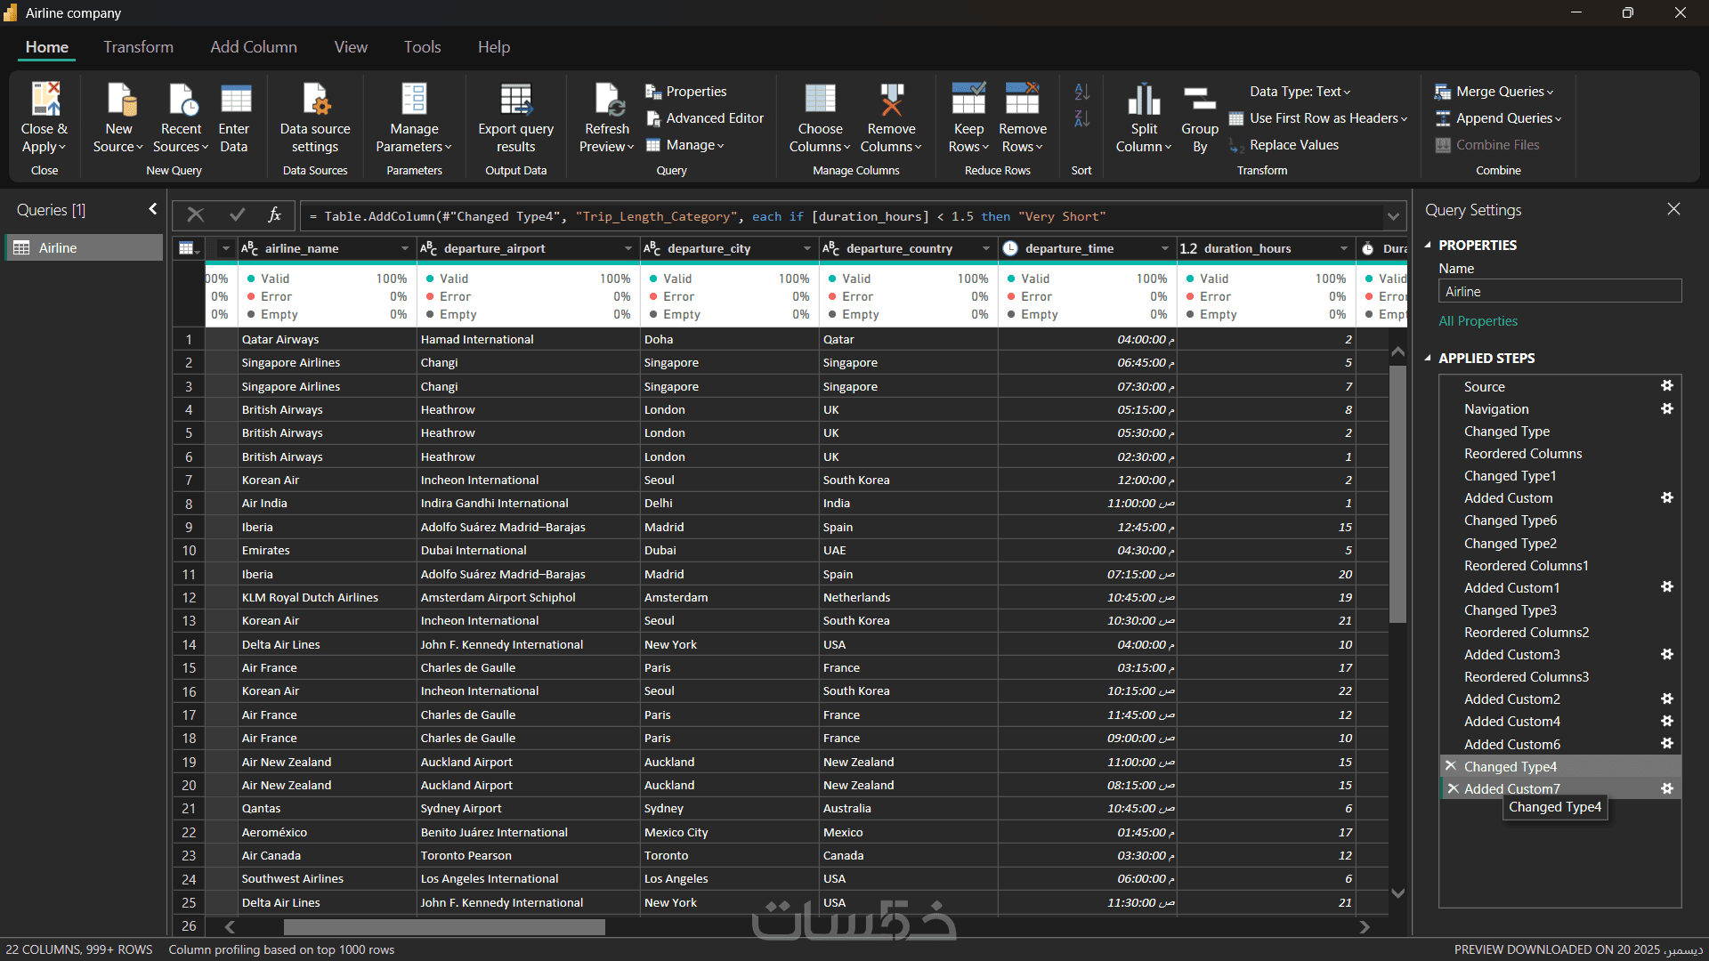Delete the Changed Type4 step
1709x961 pixels.
pyautogui.click(x=1451, y=766)
